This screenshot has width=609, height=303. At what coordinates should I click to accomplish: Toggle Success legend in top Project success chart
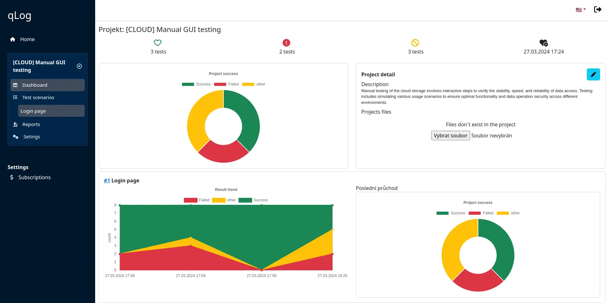point(196,84)
